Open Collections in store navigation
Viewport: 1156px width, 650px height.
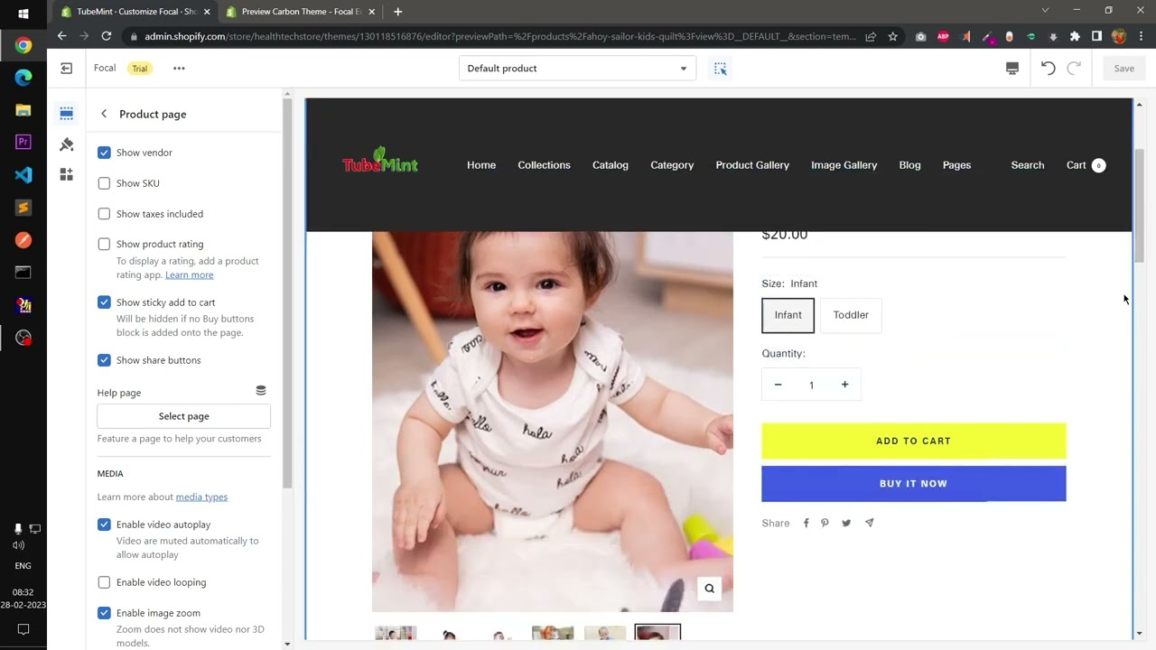[x=544, y=165]
